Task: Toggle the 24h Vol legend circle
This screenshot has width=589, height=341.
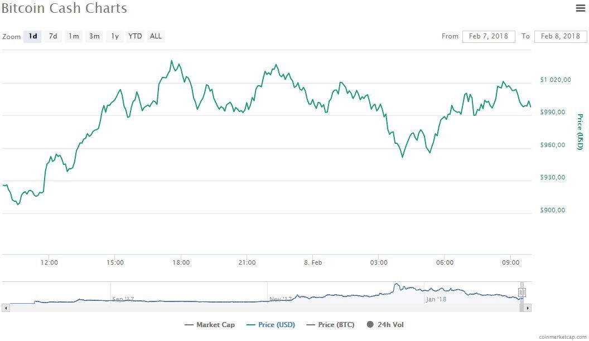Action: click(x=370, y=324)
